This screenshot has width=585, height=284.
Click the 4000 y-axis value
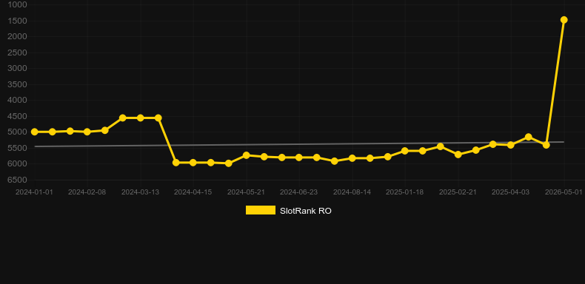pos(17,101)
